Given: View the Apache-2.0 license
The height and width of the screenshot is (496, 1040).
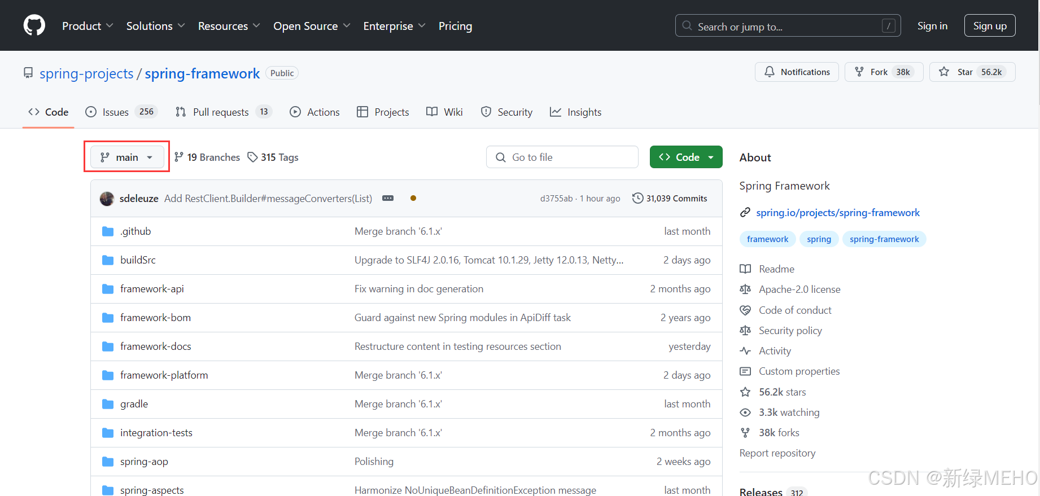Looking at the screenshot, I should pos(790,289).
